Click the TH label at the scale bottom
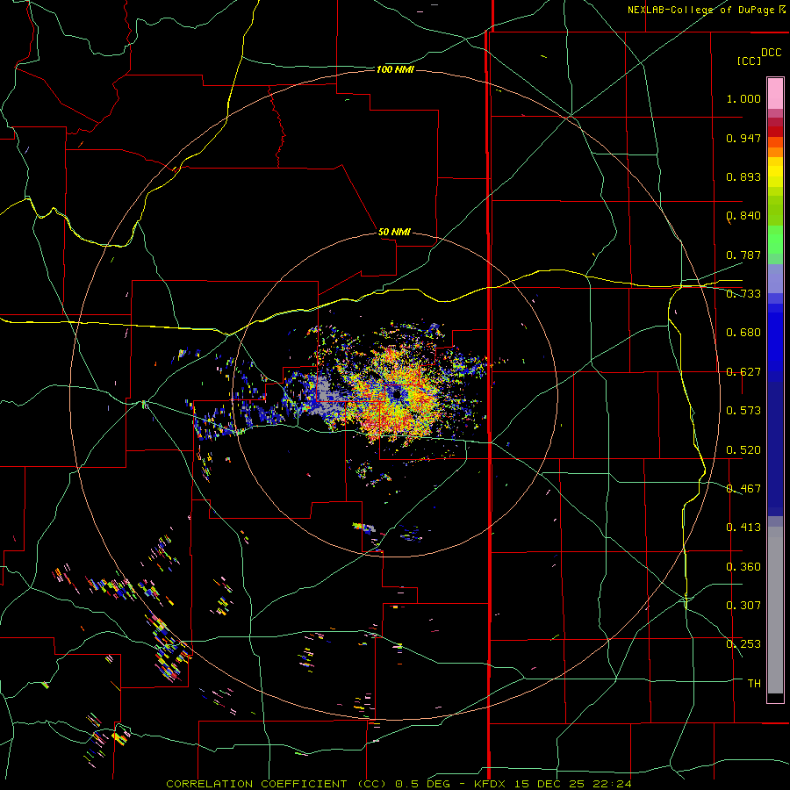This screenshot has width=790, height=790. [754, 684]
